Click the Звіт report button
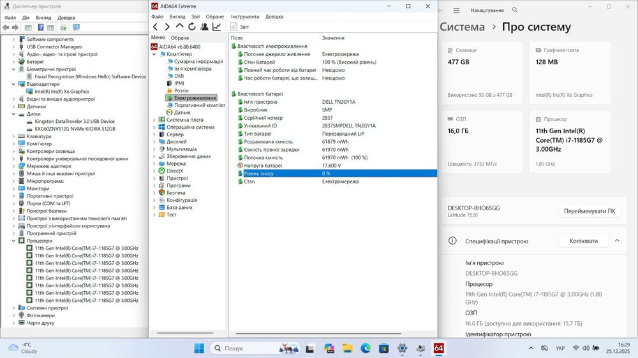The width and height of the screenshot is (638, 358). [240, 27]
